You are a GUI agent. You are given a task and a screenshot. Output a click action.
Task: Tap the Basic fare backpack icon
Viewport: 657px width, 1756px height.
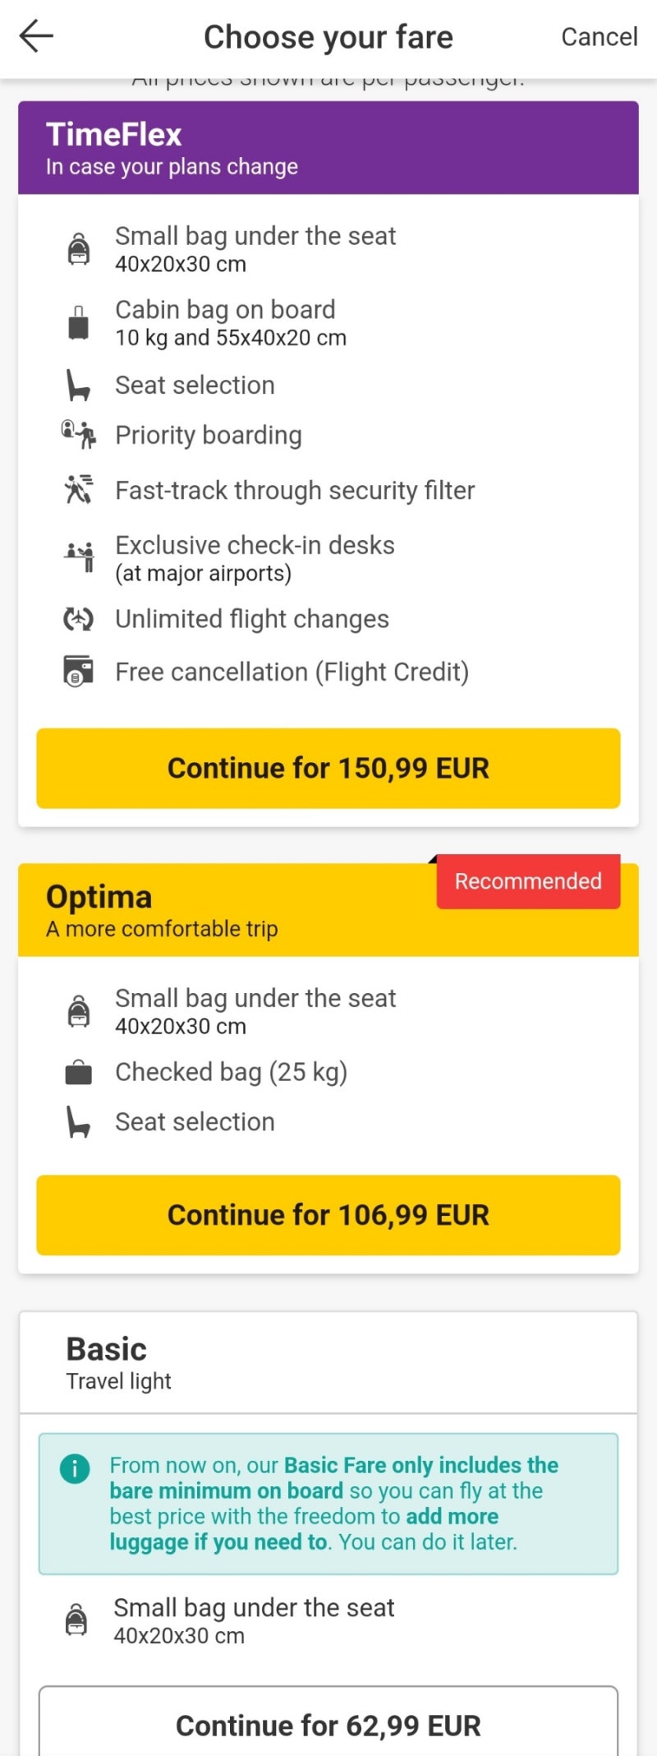coord(76,1619)
